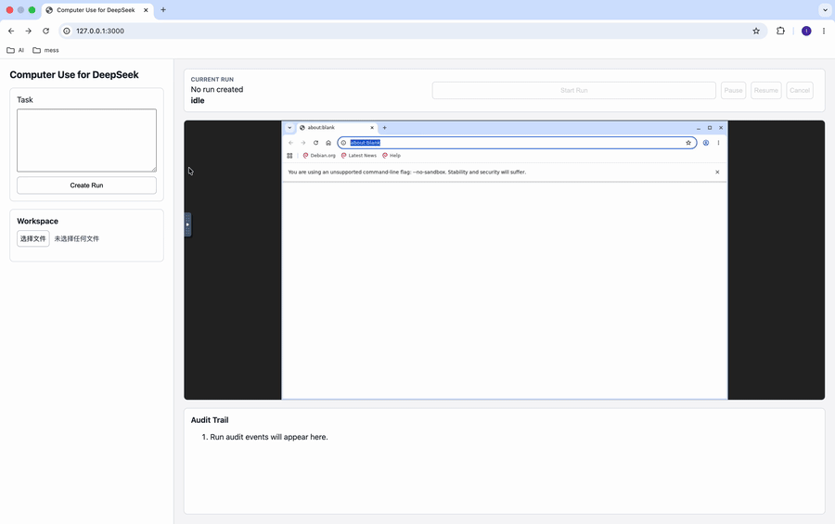This screenshot has height=524, width=835.
Task: Expand the side handle on the viewer's left edge
Action: (187, 224)
